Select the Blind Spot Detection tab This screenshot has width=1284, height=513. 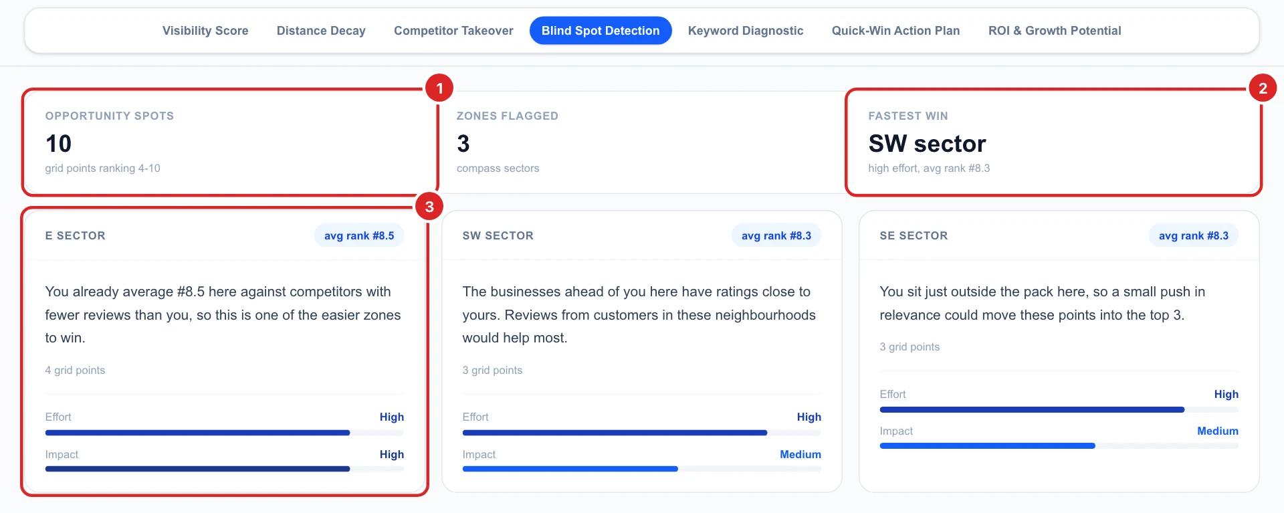(601, 31)
